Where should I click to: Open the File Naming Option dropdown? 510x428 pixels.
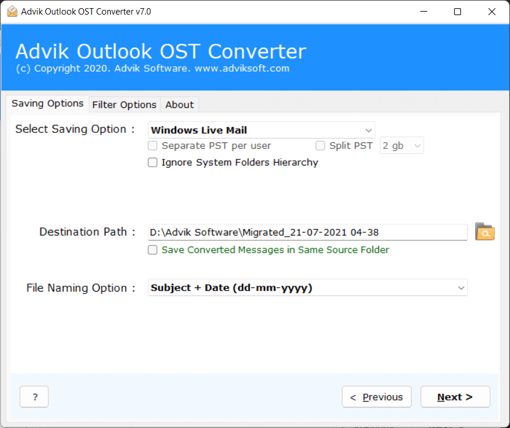(x=308, y=287)
